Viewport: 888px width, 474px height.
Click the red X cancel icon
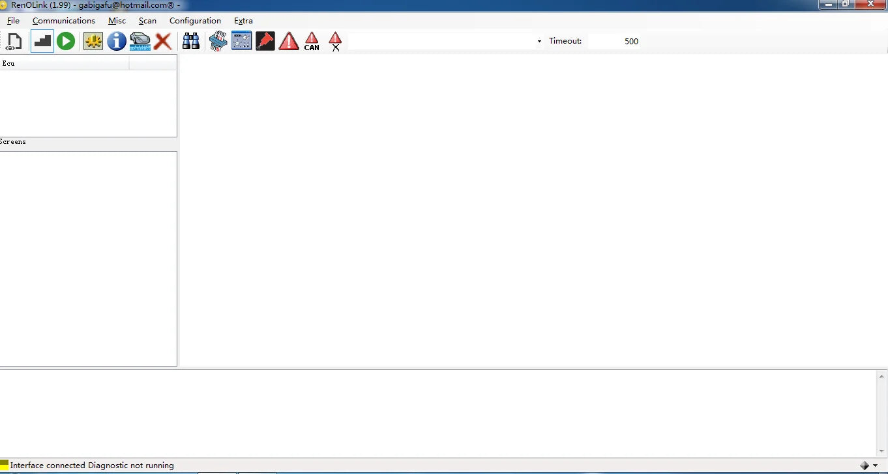click(163, 42)
